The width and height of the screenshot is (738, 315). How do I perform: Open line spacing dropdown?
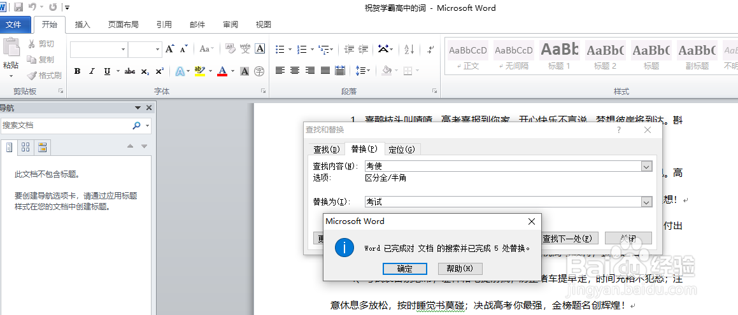click(362, 71)
